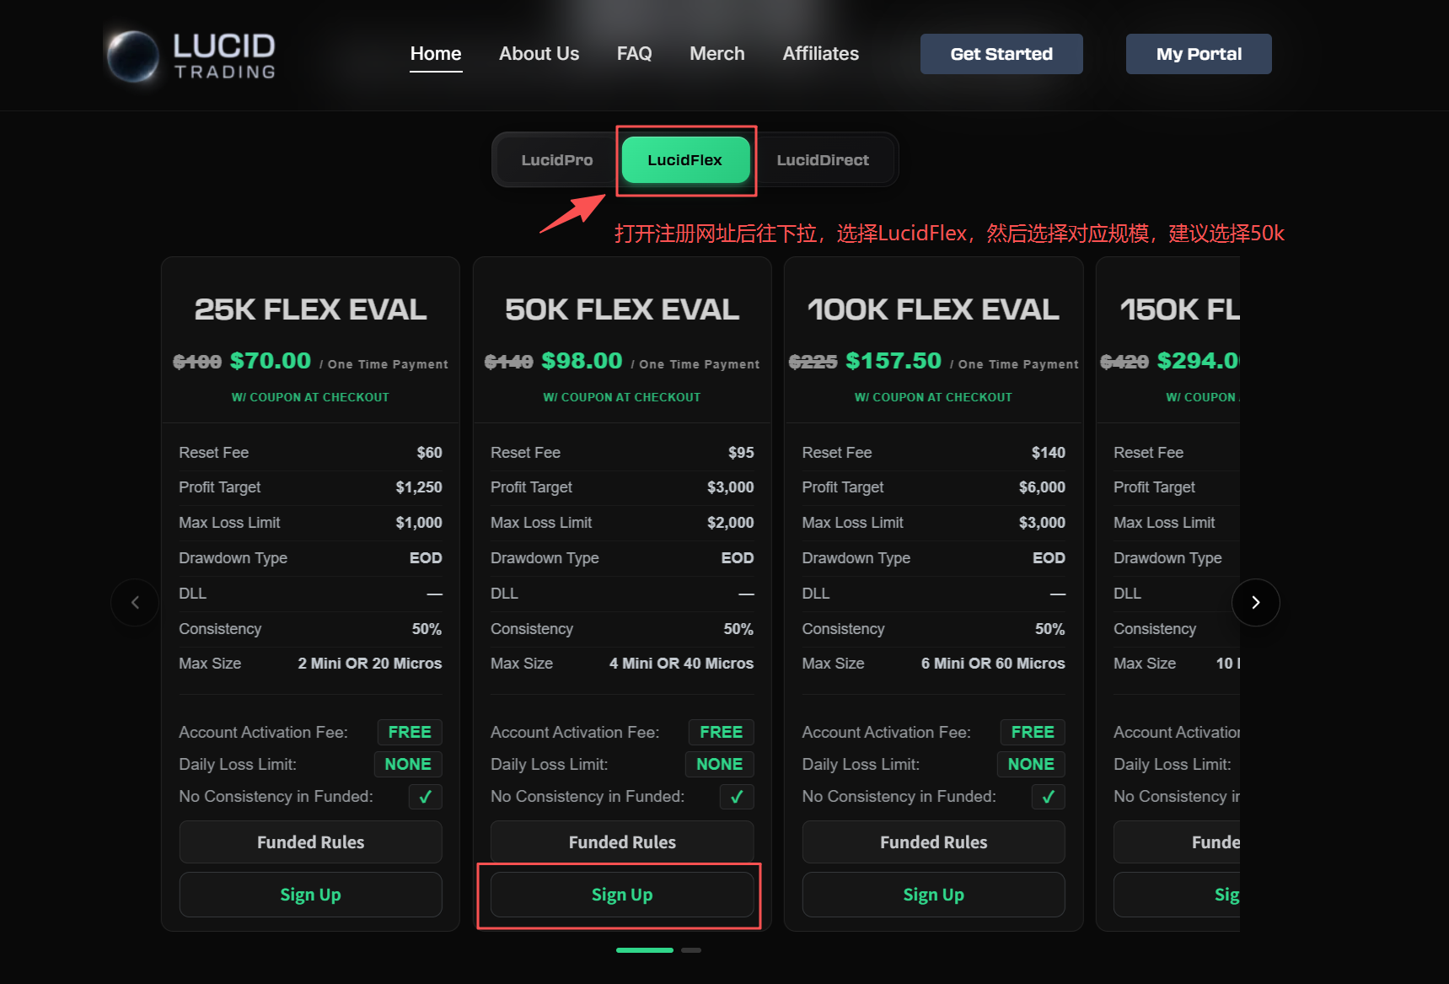Open Funded Rules for 25K Flex Eval
This screenshot has width=1449, height=984.
(x=310, y=842)
